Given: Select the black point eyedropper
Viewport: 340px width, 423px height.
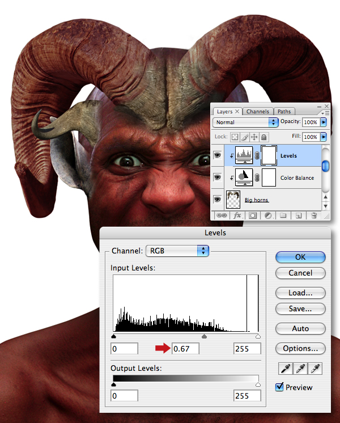Looking at the screenshot, I should point(286,369).
